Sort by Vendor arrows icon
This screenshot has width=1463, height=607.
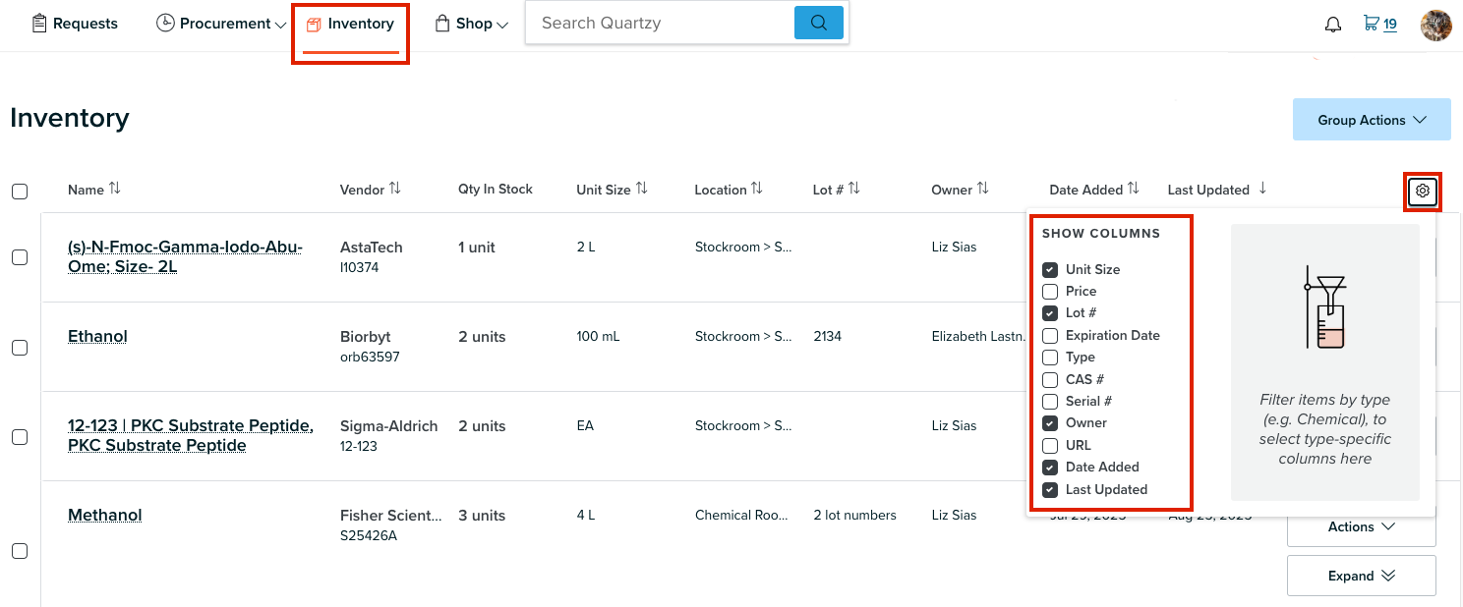tap(395, 189)
